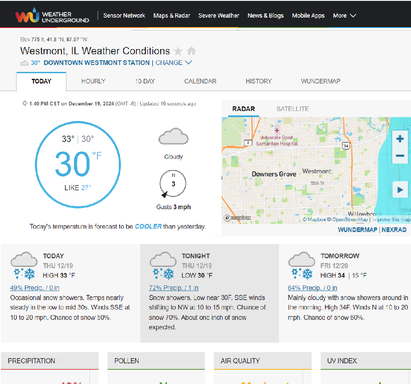Expand the More menu in header

click(x=344, y=15)
